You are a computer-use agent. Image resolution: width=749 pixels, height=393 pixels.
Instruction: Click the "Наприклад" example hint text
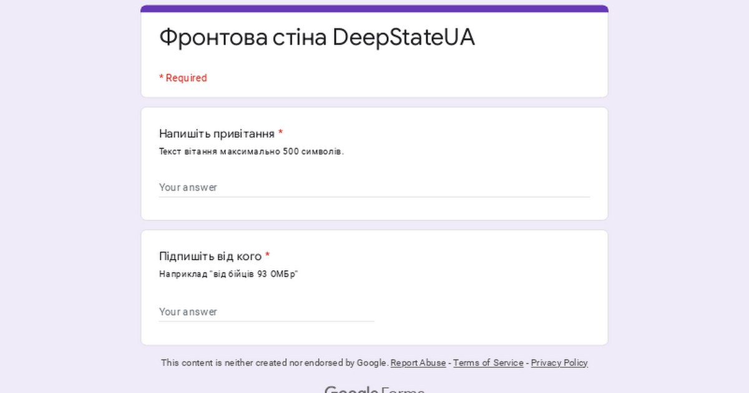tap(228, 274)
